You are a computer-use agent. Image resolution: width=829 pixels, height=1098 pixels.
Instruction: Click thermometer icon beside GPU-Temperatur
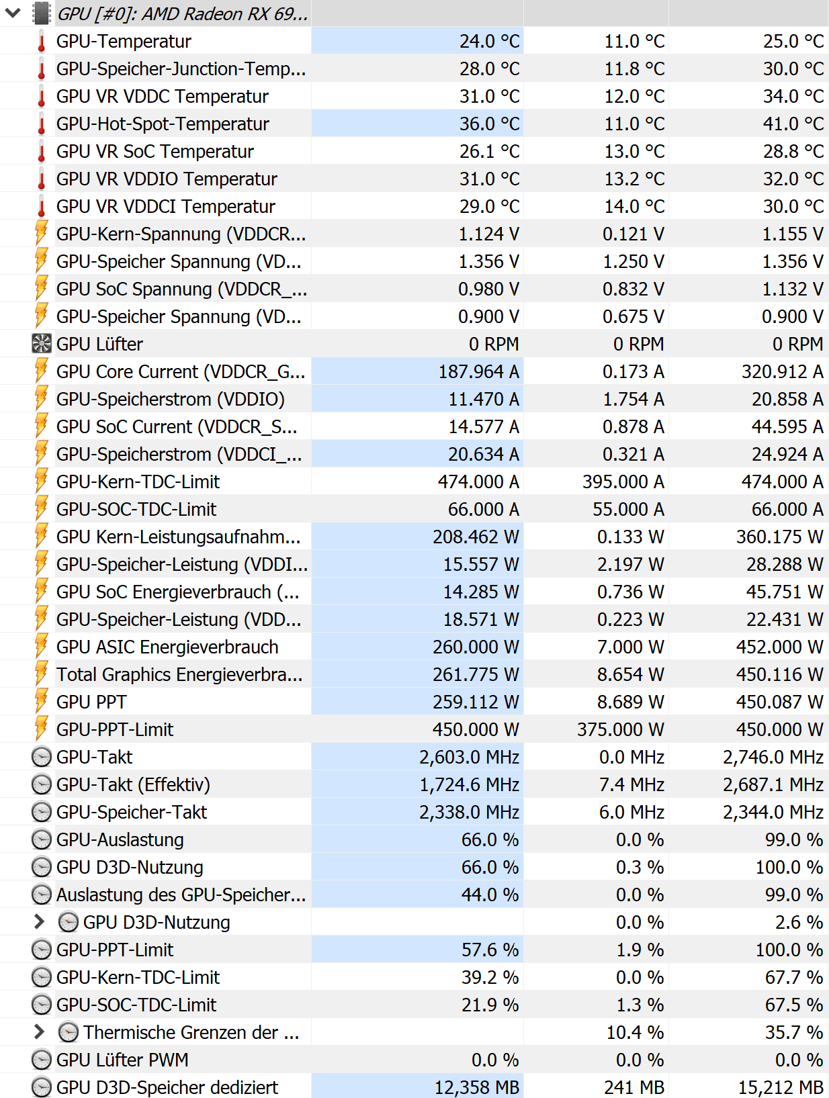42,42
